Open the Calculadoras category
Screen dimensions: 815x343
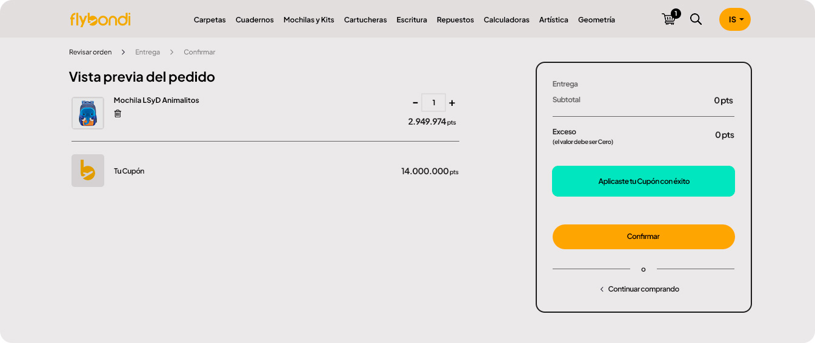click(x=506, y=20)
